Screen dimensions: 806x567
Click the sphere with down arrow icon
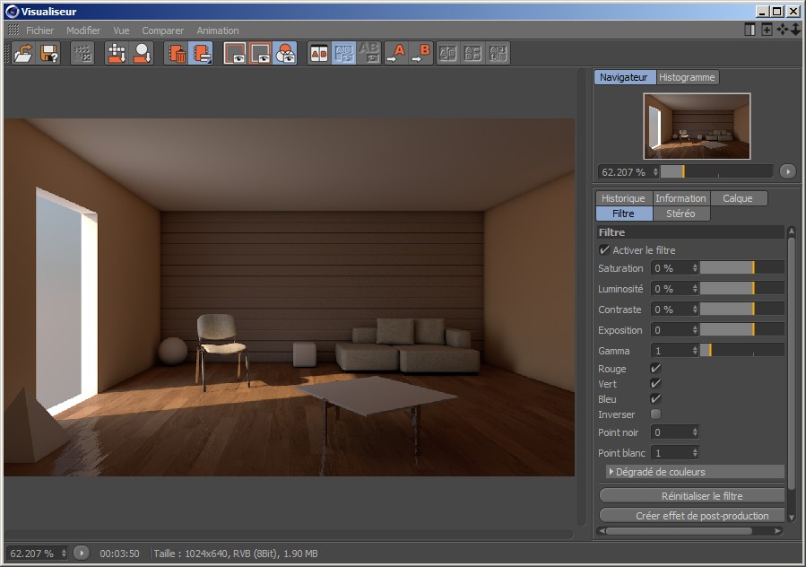point(142,53)
